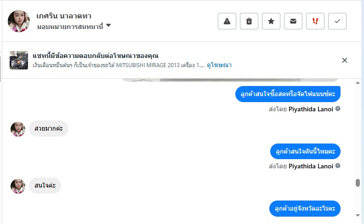Dismiss the ad reply banner
This screenshot has width=364, height=224.
tap(345, 60)
